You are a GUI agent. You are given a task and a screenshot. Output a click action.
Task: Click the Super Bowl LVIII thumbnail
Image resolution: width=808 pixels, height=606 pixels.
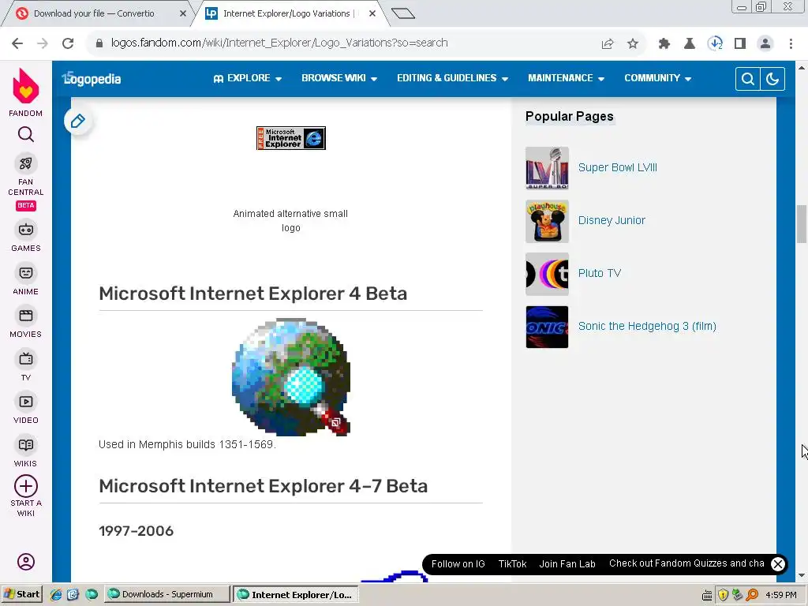548,168
